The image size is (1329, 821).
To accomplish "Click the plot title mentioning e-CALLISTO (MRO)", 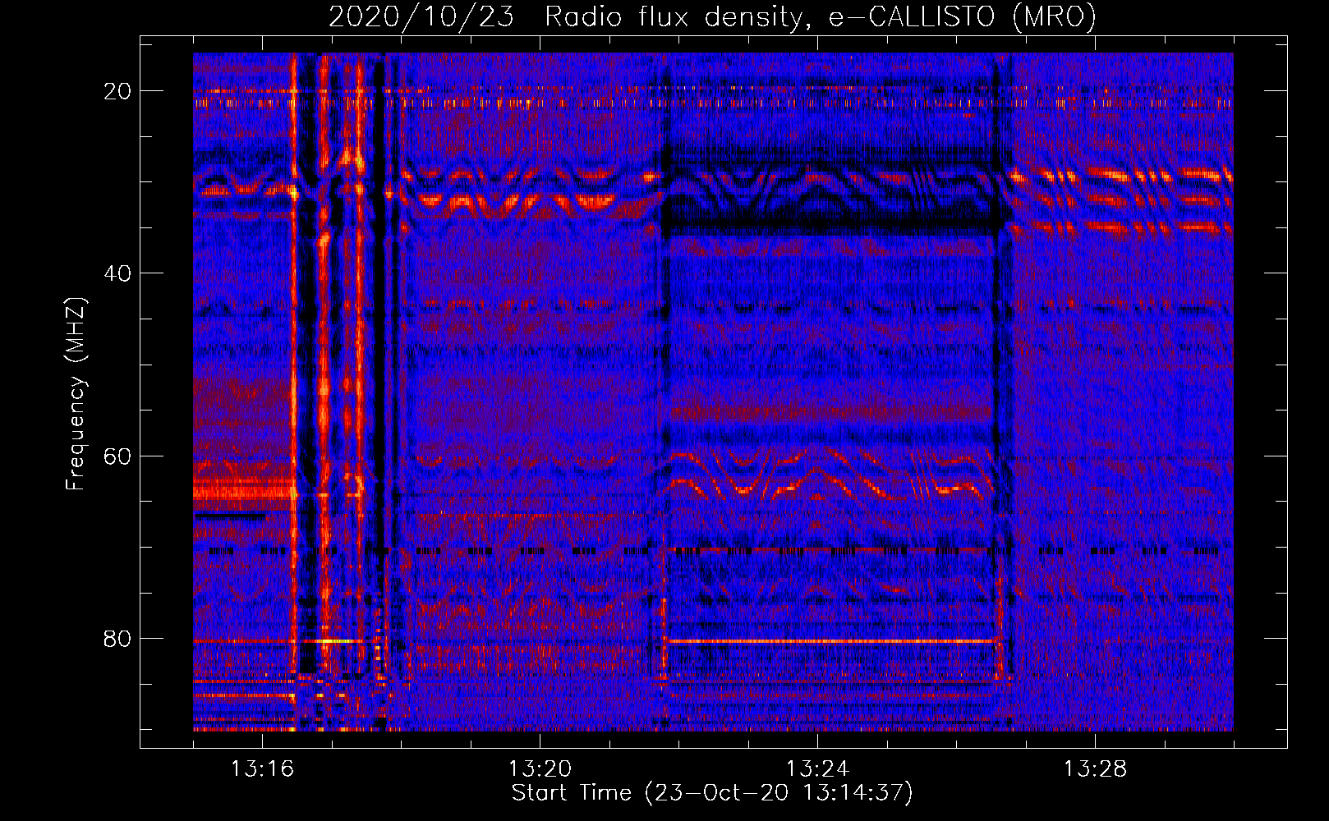I will 712,17.
